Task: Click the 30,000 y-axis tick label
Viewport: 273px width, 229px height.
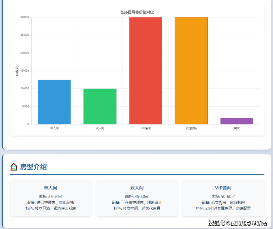Action: click(24, 17)
